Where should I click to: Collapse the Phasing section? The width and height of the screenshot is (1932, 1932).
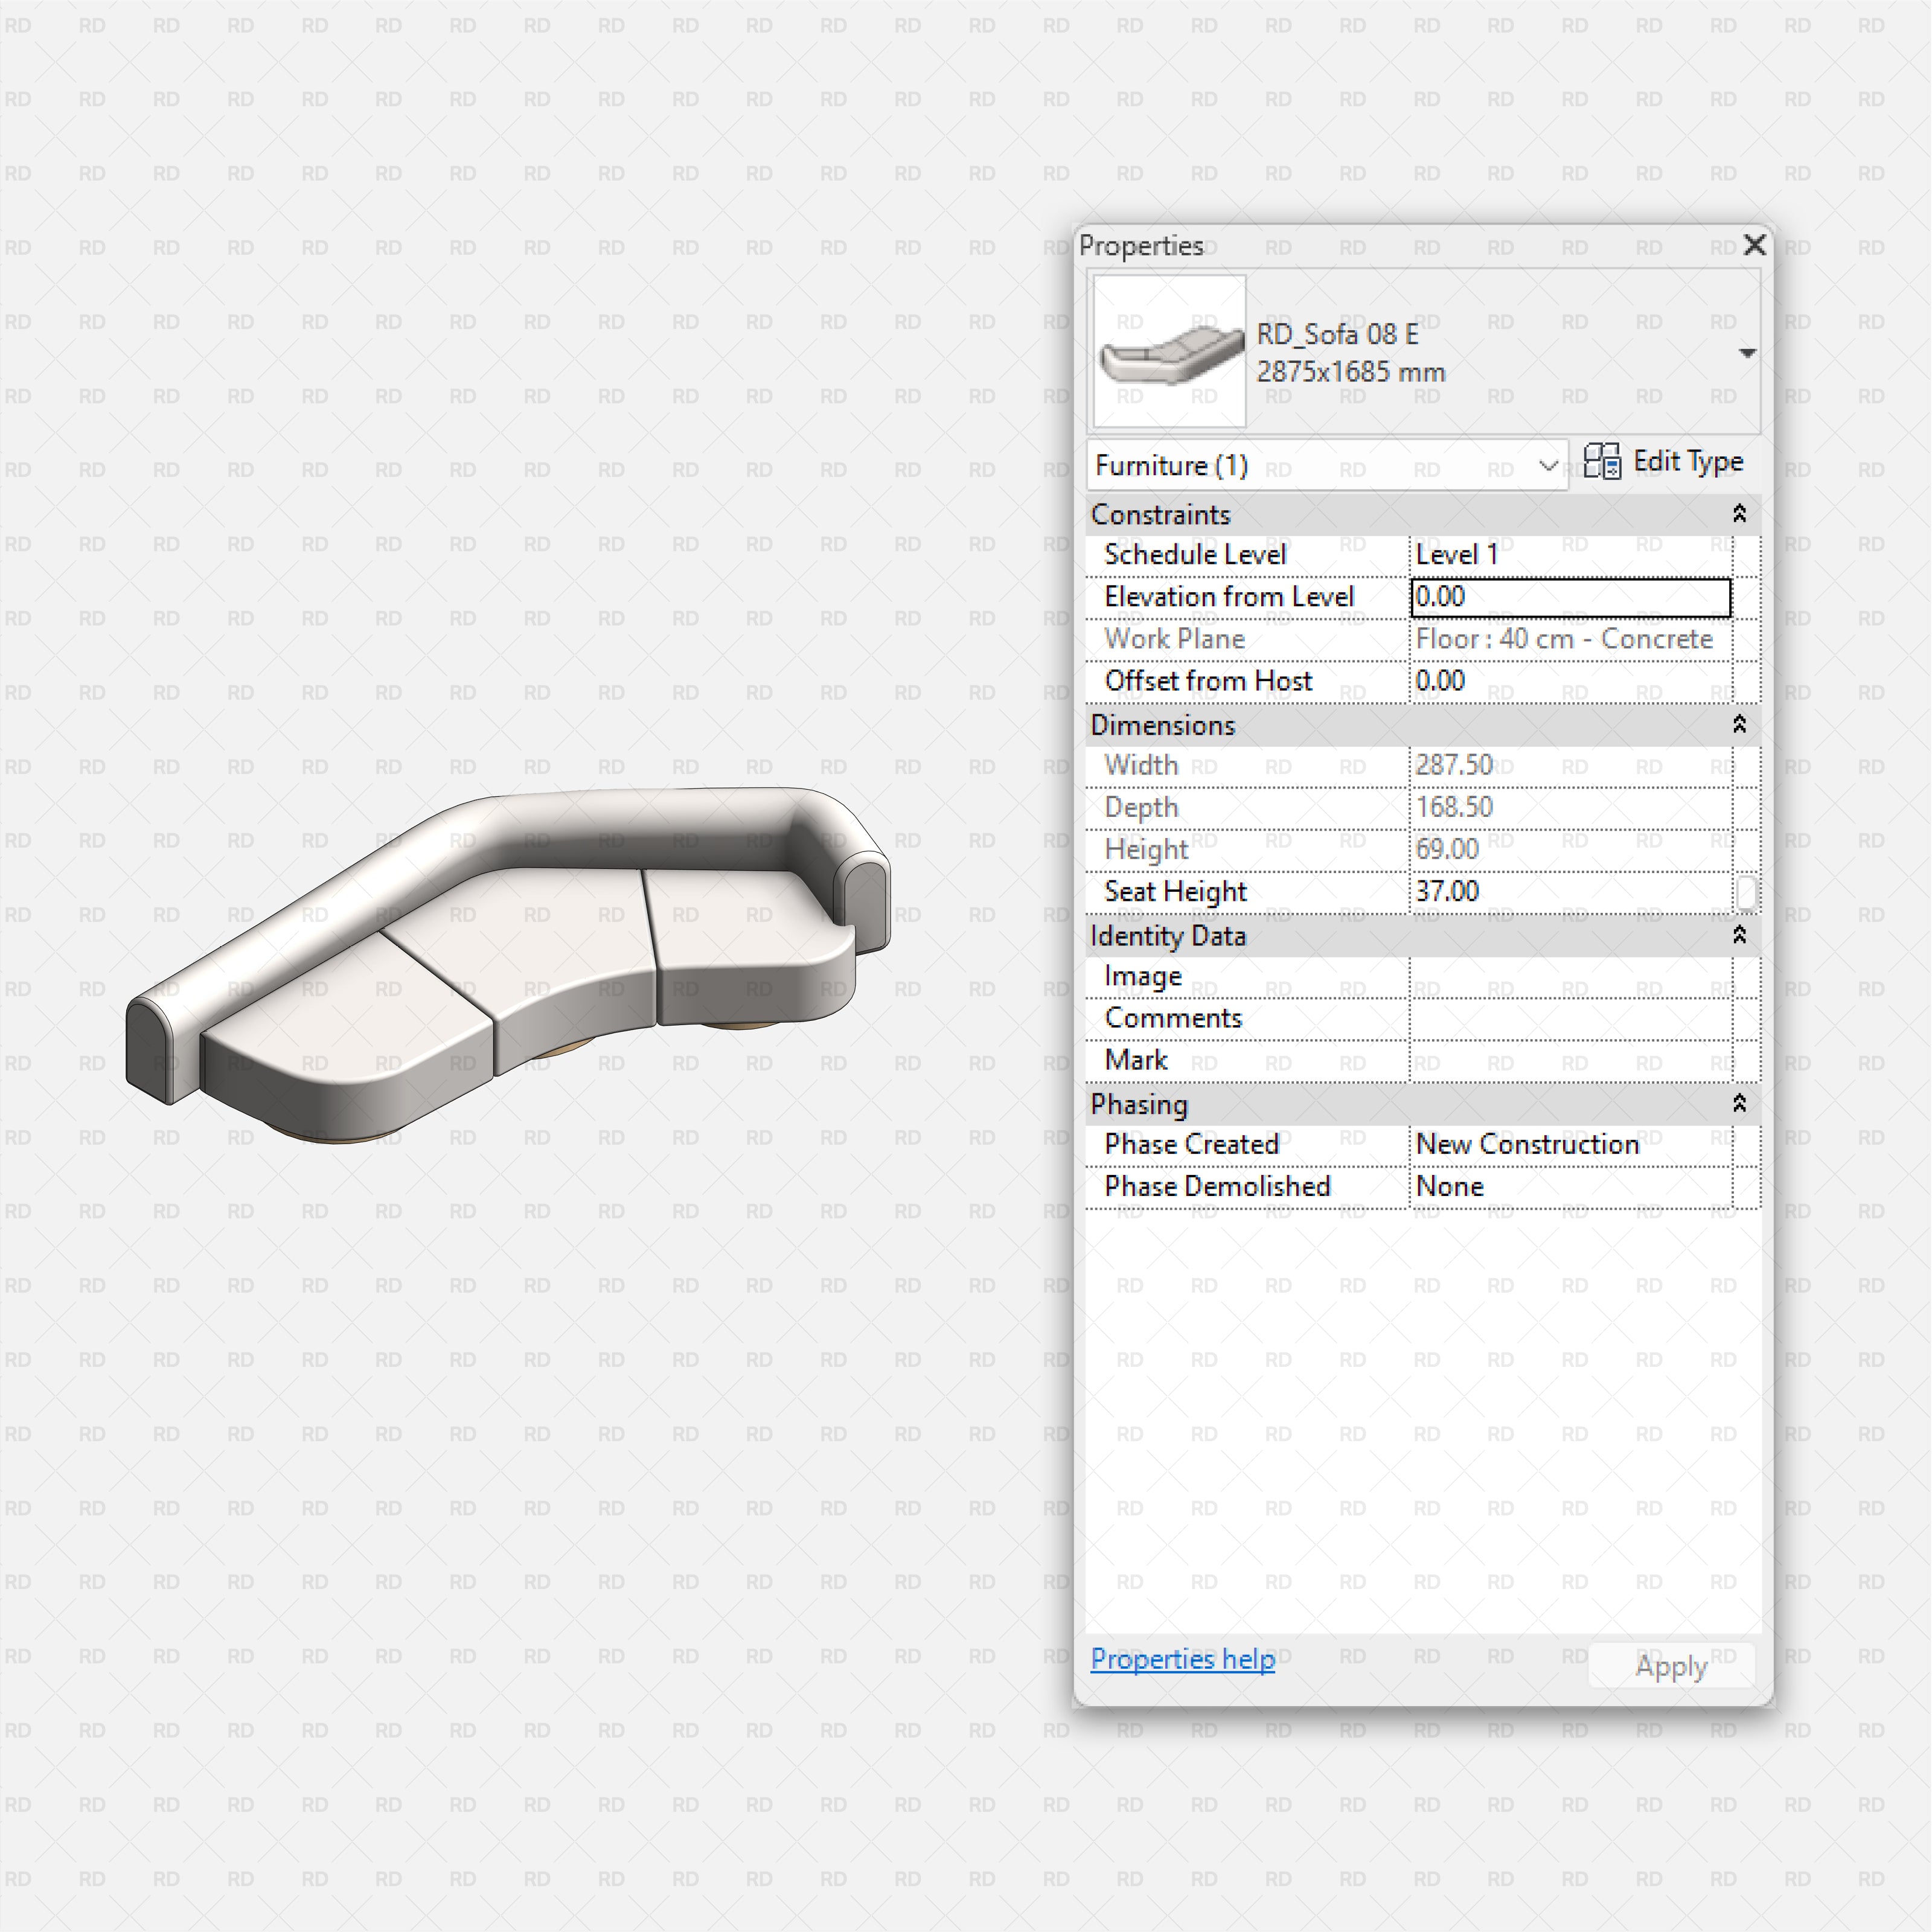pos(1739,1104)
